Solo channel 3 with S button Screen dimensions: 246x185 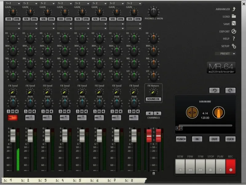(x=43, y=111)
